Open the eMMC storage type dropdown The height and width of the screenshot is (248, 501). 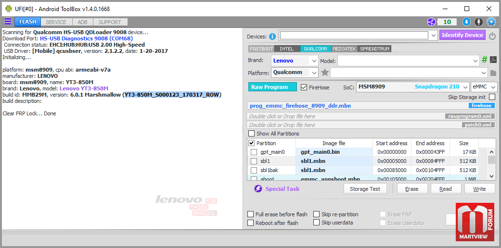[x=494, y=87]
